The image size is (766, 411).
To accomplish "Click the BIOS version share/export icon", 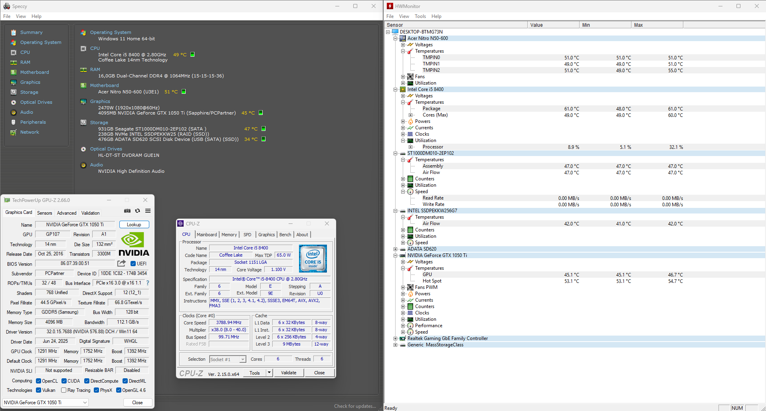I will pyautogui.click(x=121, y=263).
